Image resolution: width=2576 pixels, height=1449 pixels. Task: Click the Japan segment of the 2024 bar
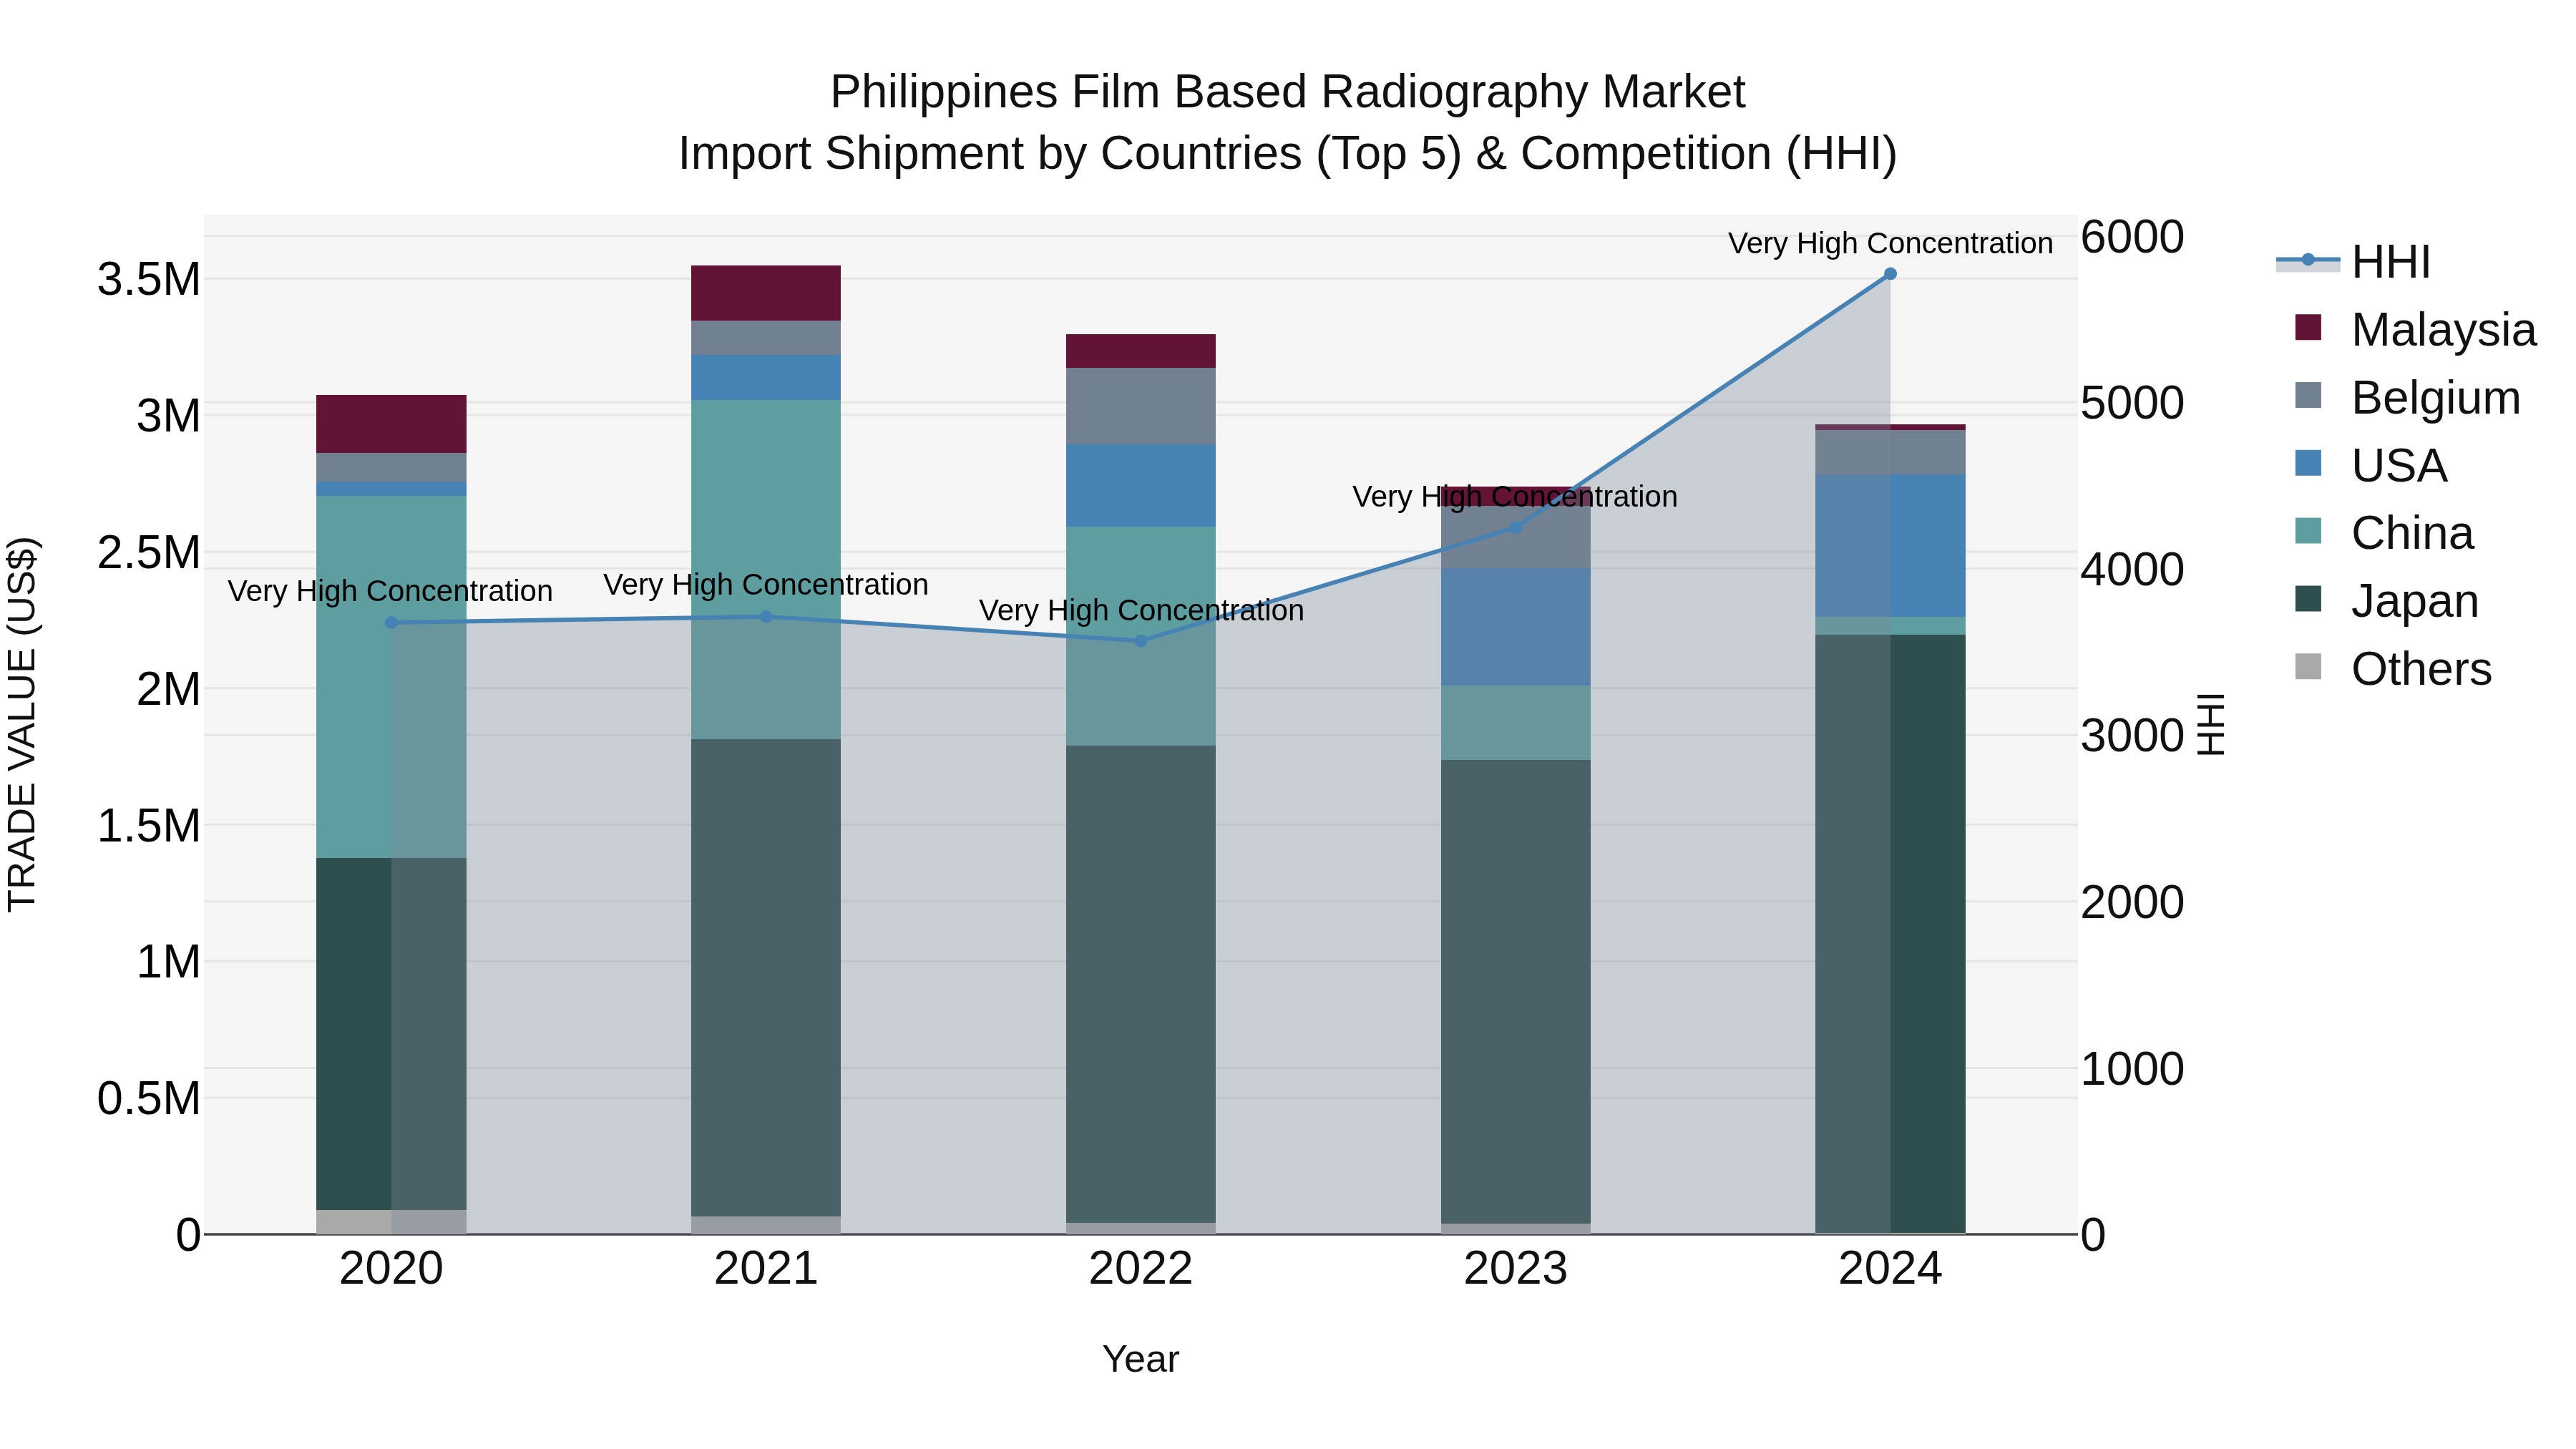coord(1890,934)
